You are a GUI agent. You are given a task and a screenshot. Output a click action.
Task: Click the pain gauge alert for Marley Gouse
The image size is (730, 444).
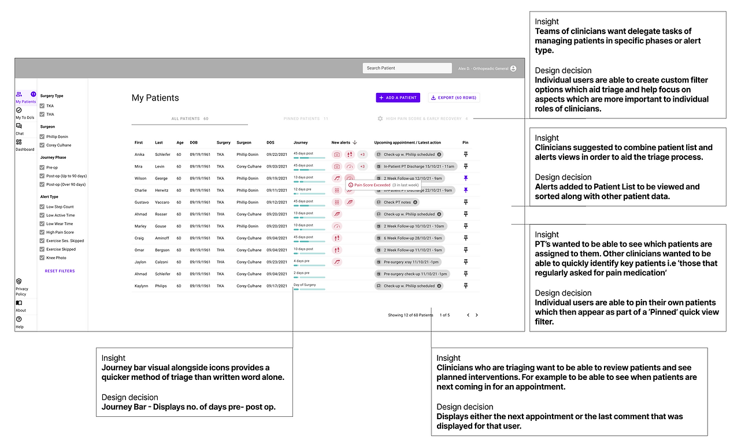(337, 226)
